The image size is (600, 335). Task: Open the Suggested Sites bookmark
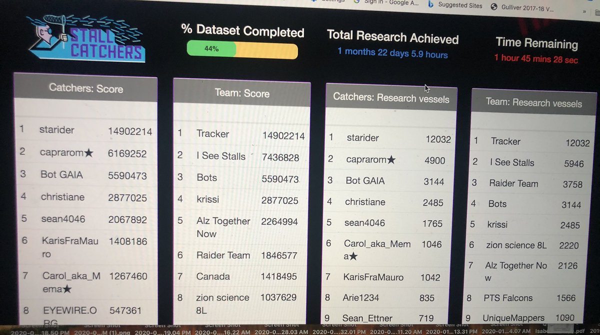click(455, 5)
